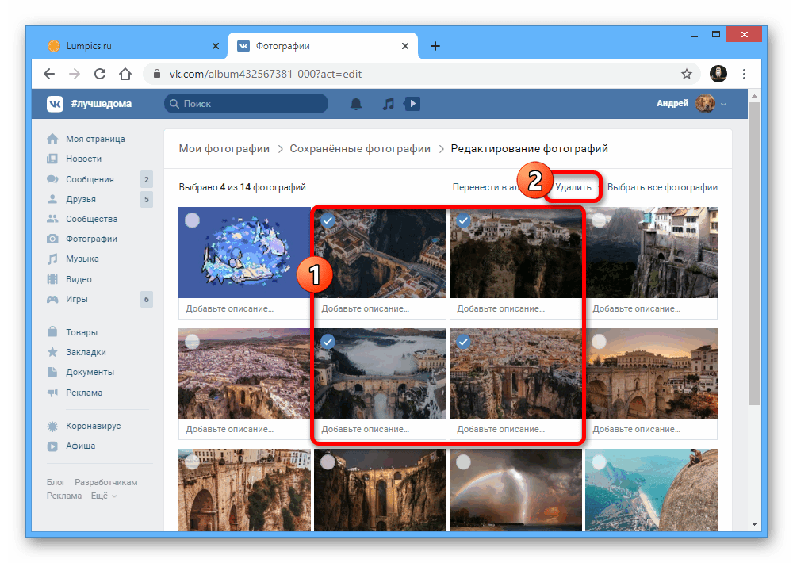
Task: Select the blue whale illustration photo checkbox
Action: tap(192, 220)
